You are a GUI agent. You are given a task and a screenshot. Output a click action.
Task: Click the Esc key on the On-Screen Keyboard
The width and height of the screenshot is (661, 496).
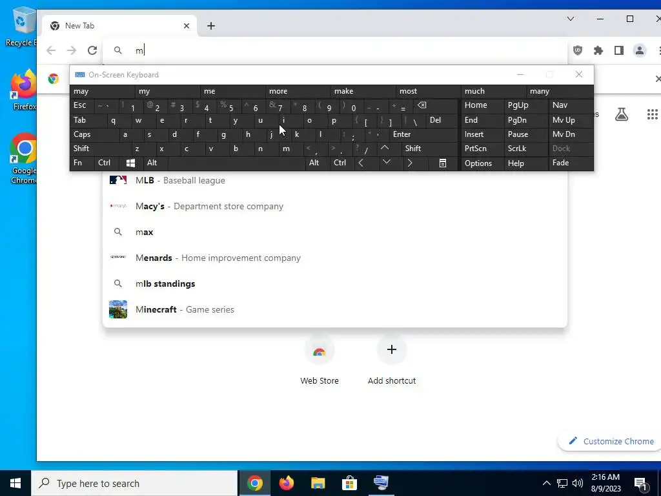tap(82, 105)
